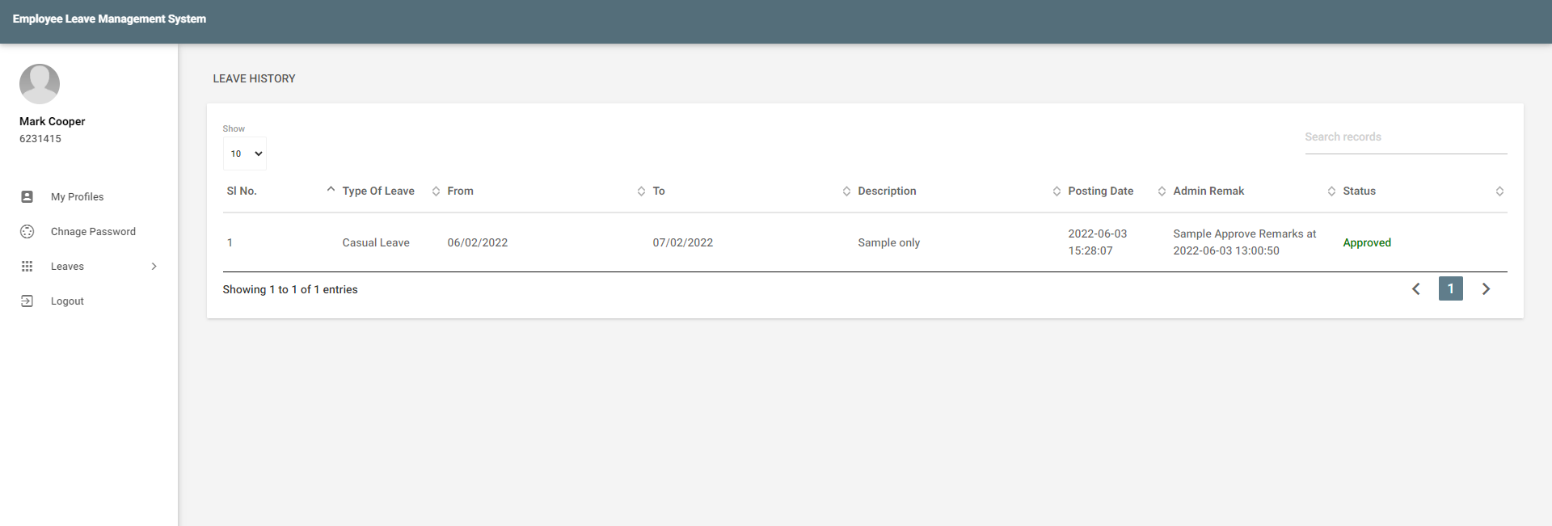
Task: Open Chnage Password menu item
Action: pyautogui.click(x=89, y=231)
